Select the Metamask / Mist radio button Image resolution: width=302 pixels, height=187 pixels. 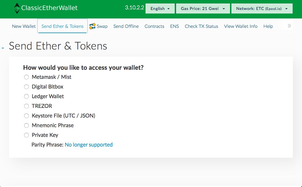26,77
